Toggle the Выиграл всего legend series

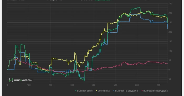(85, 91)
